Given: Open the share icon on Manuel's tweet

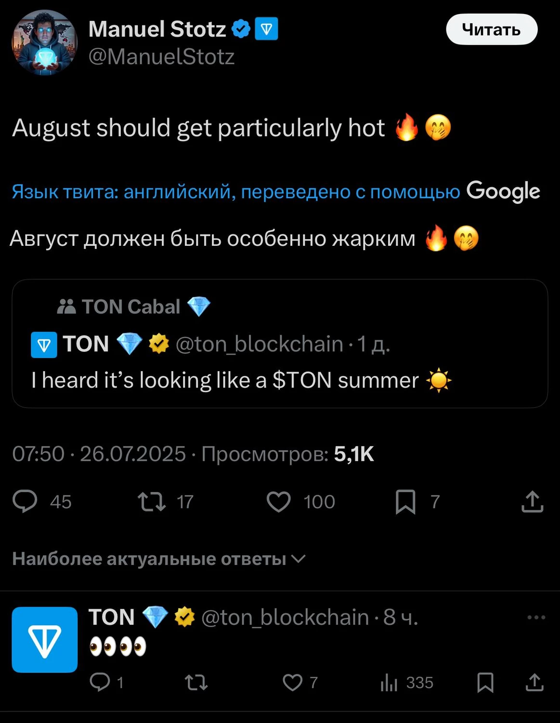Looking at the screenshot, I should tap(532, 502).
